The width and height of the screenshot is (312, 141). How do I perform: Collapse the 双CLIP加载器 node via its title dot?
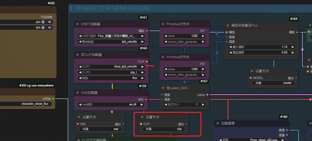click(78, 55)
